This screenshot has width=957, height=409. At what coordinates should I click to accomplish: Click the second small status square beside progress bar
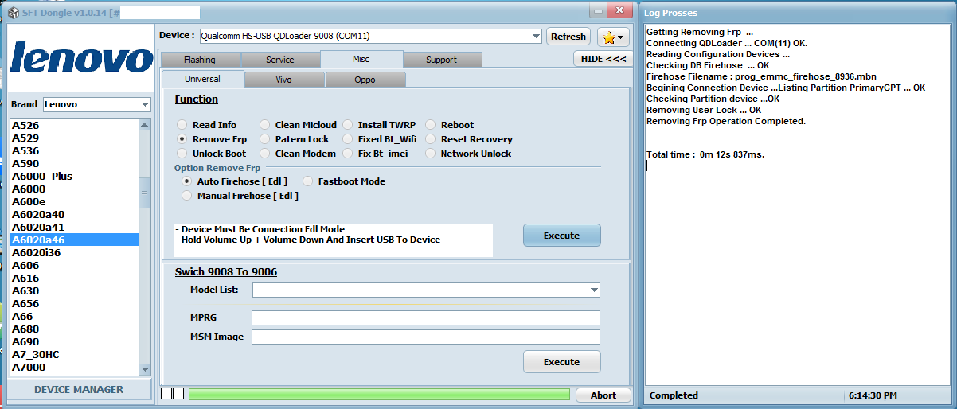[178, 394]
